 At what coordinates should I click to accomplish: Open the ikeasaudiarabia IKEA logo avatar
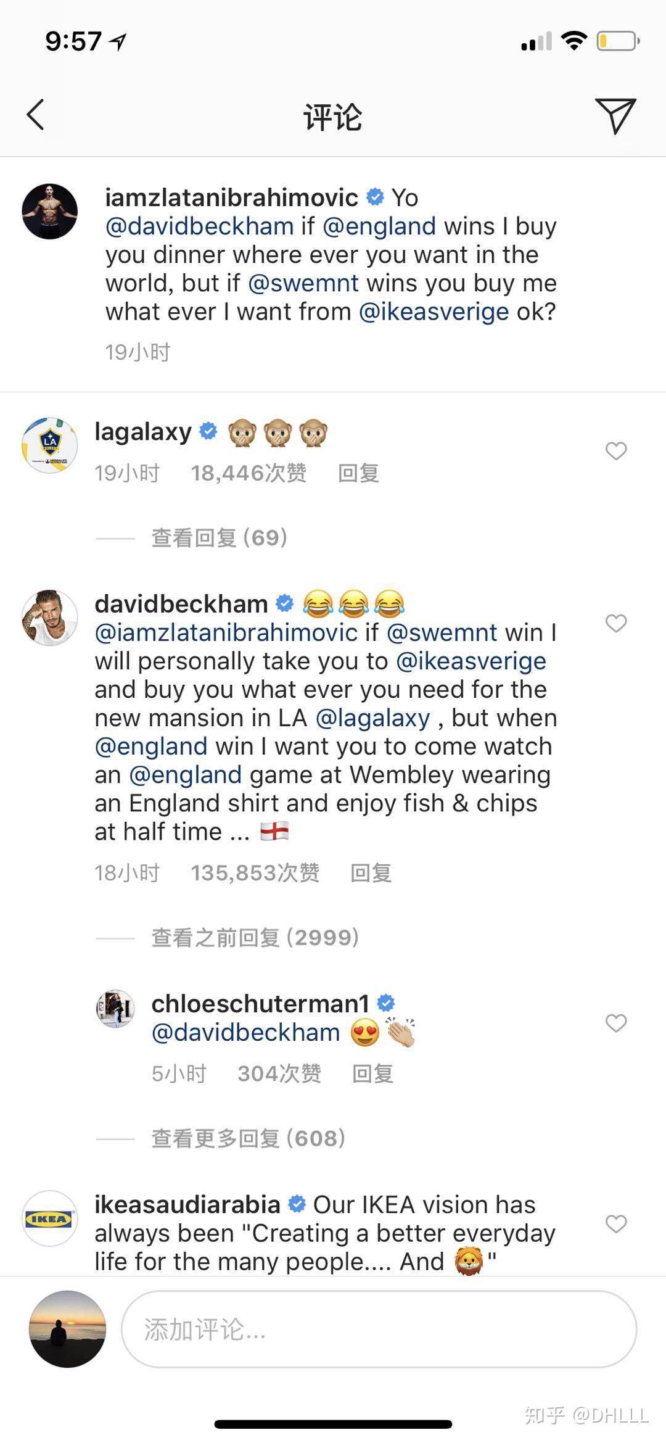[x=50, y=1218]
